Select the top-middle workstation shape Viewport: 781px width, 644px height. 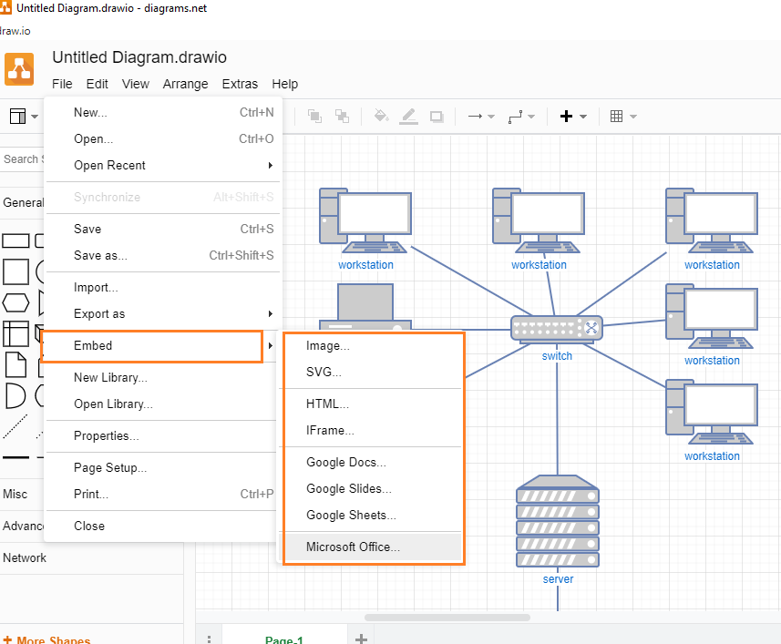(539, 221)
